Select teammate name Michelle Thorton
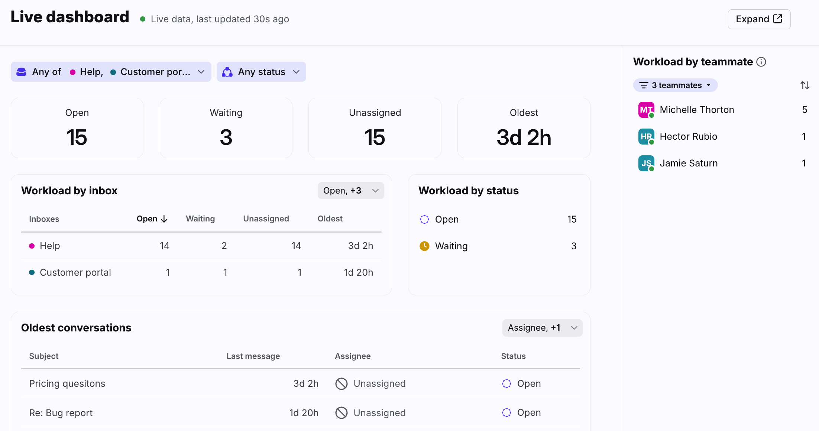819x431 pixels. point(697,110)
